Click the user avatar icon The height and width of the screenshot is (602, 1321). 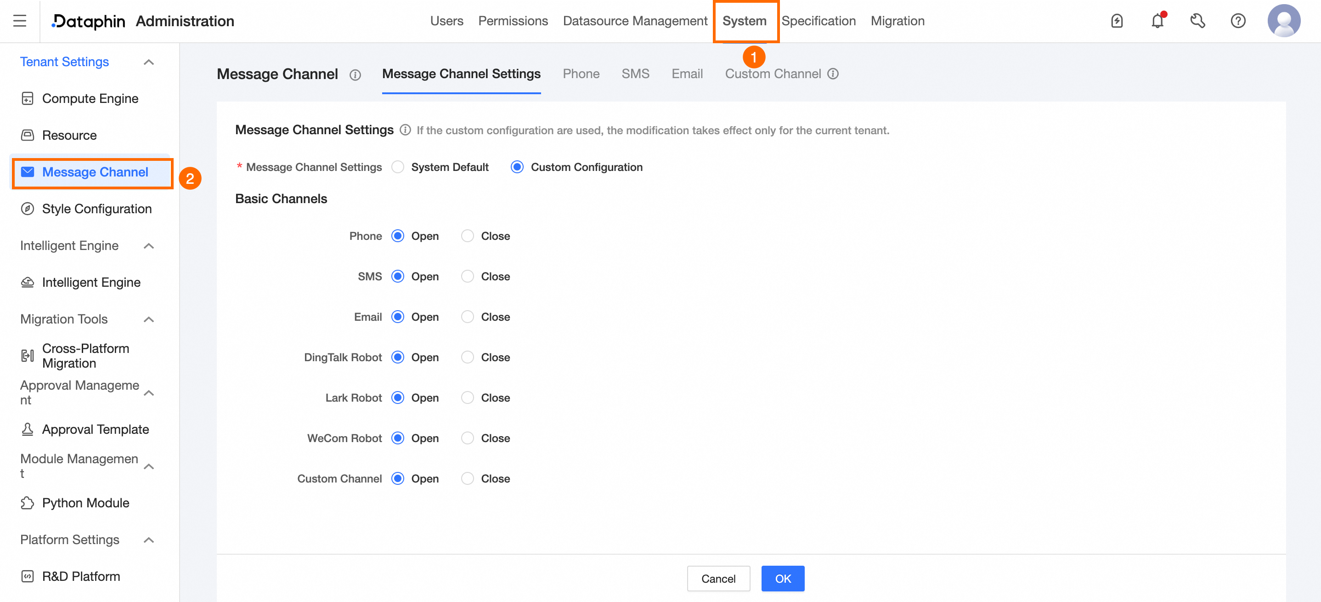point(1283,21)
